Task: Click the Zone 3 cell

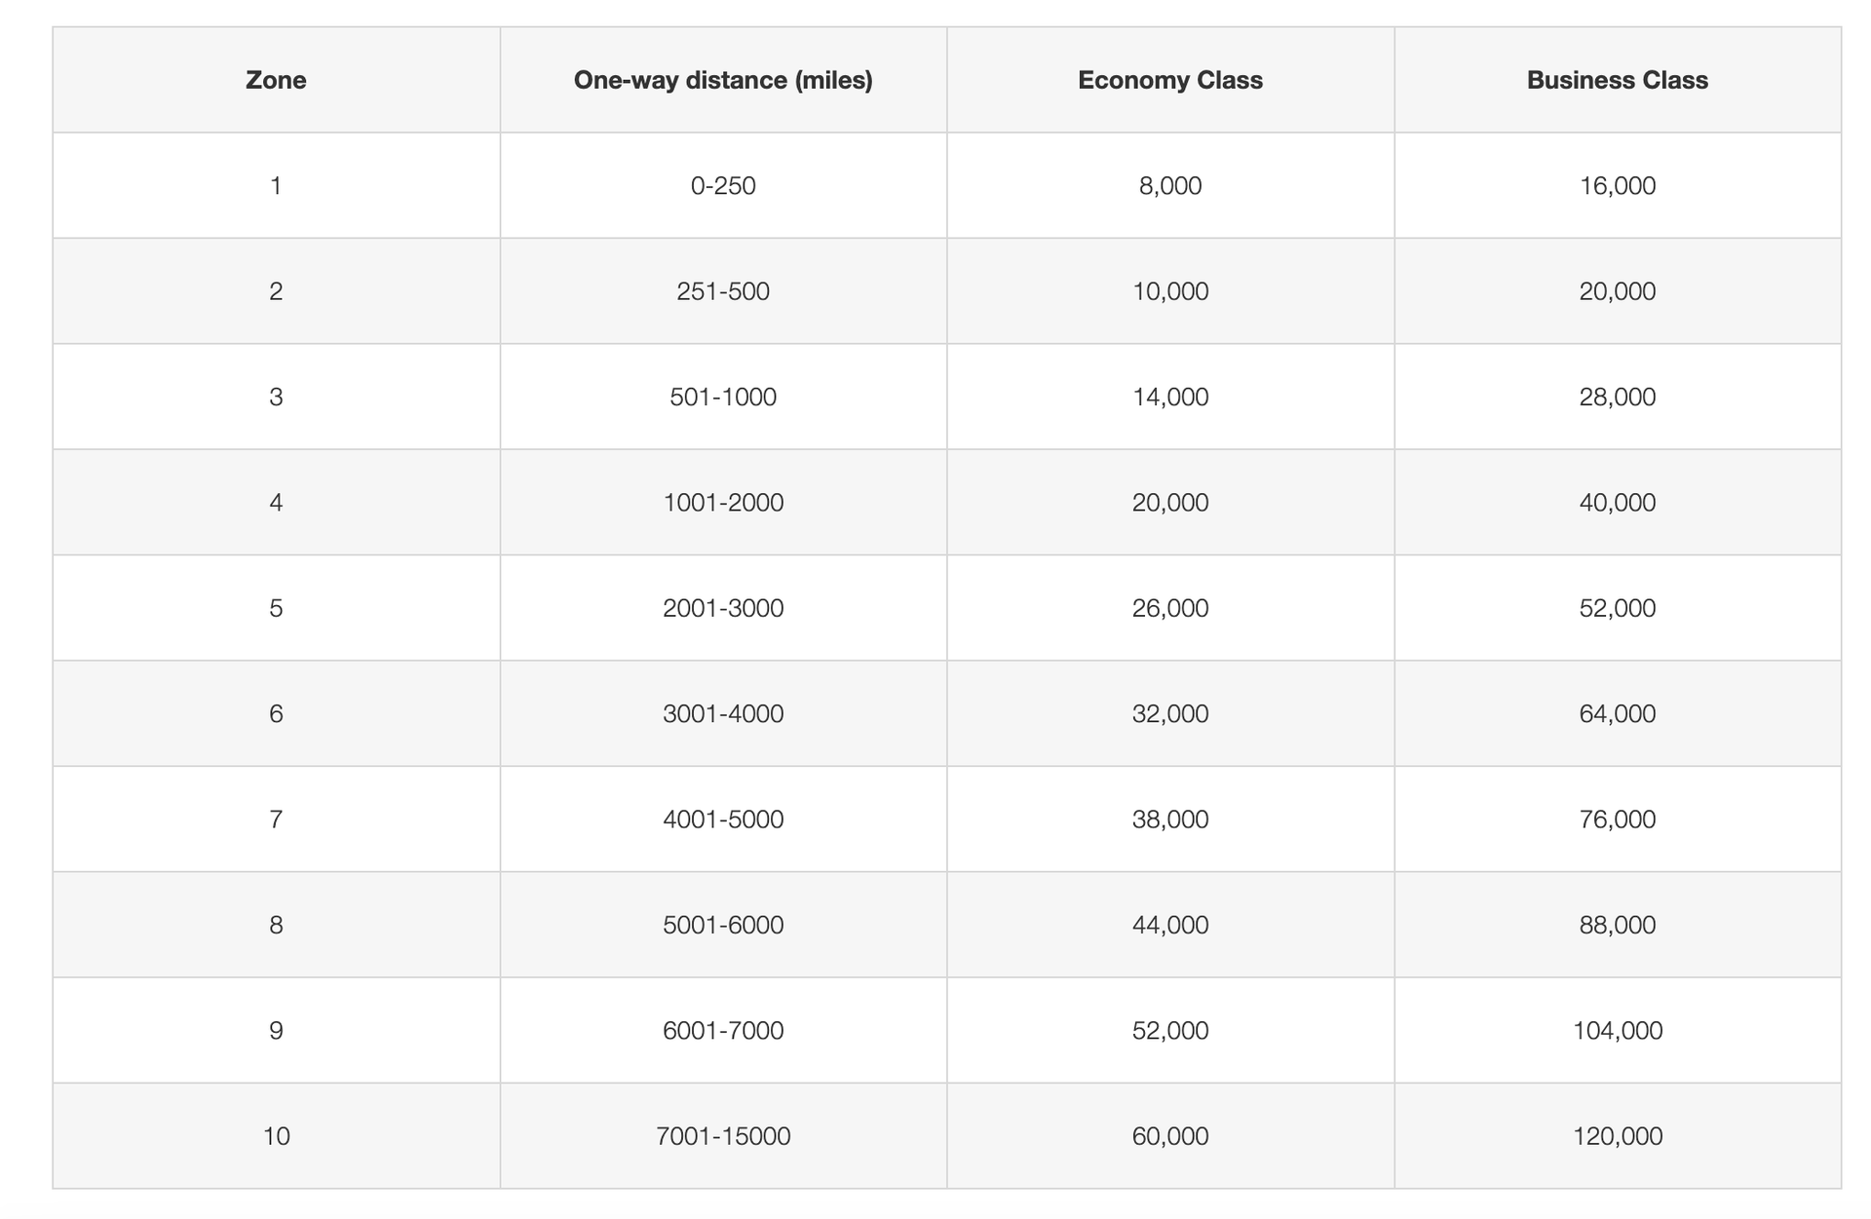Action: click(x=276, y=397)
